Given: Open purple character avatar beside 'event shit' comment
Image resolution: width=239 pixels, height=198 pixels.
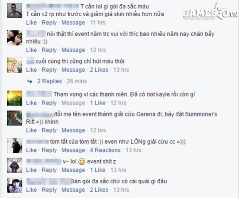Looking at the screenshot, I should 15,165.
